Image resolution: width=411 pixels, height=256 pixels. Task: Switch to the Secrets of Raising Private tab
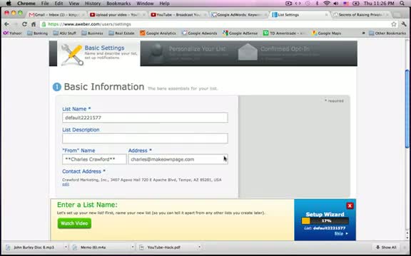(361, 15)
